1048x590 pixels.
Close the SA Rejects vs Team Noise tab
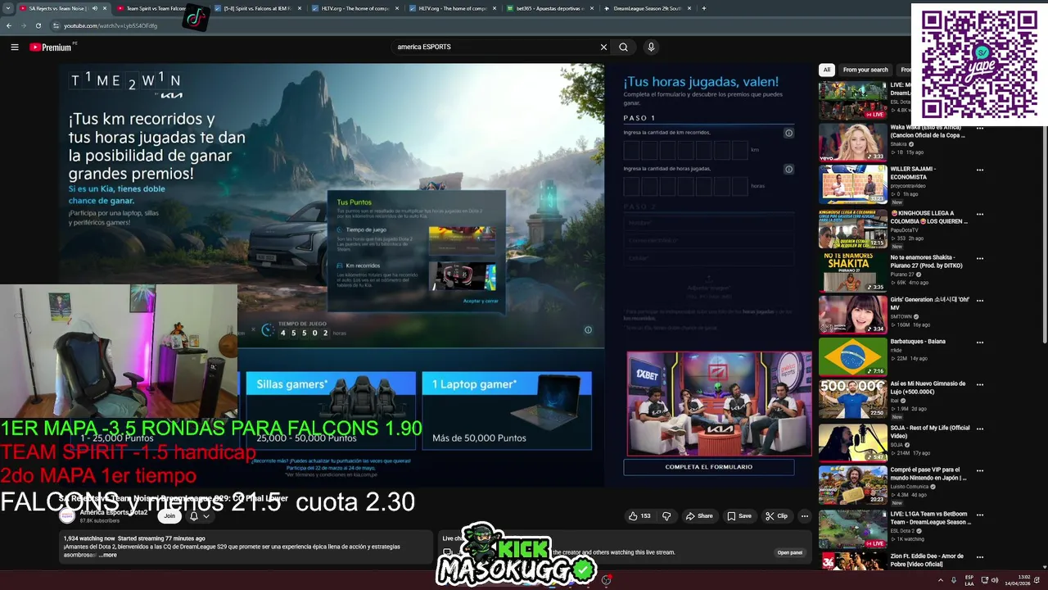tap(104, 8)
